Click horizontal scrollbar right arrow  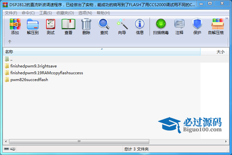(226, 141)
